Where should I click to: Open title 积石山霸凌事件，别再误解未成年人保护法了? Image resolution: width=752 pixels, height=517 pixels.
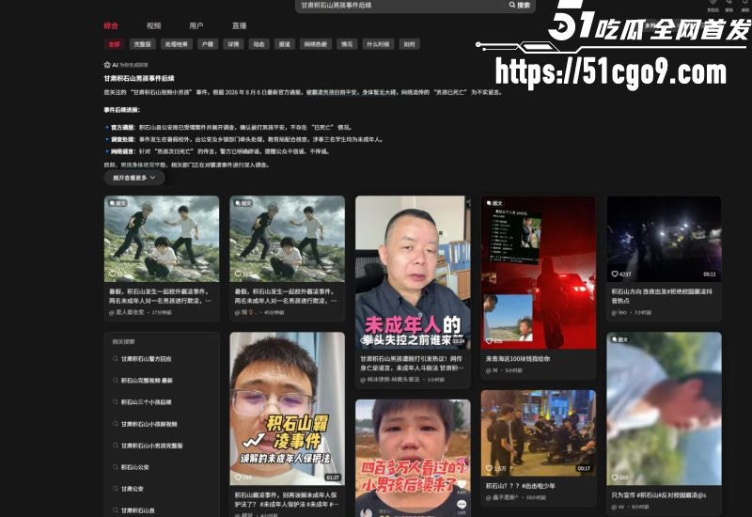click(x=287, y=499)
